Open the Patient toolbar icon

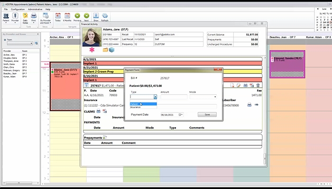pyautogui.click(x=6, y=17)
